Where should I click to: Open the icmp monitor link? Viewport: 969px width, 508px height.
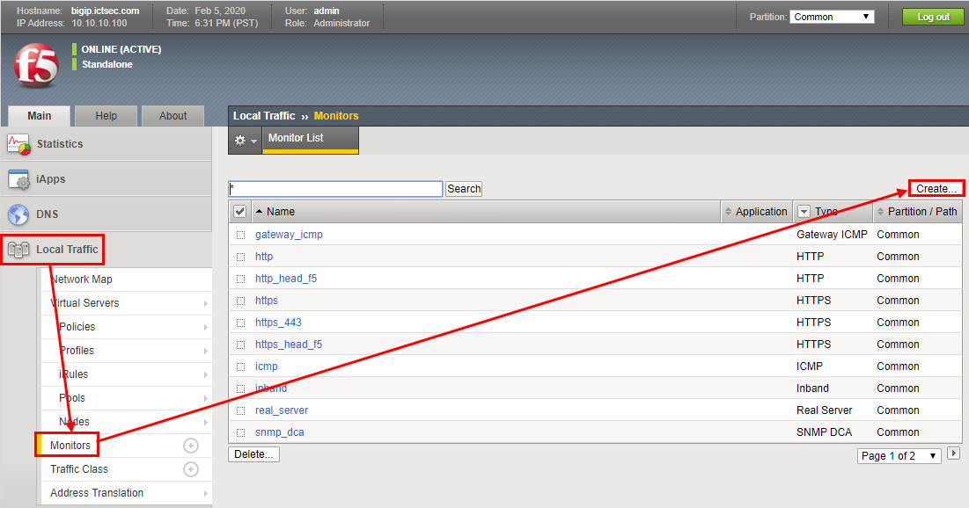click(267, 366)
